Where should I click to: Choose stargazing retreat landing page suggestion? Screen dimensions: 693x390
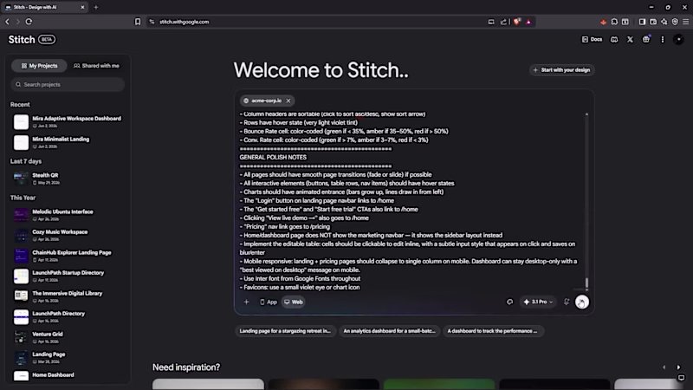pos(285,331)
